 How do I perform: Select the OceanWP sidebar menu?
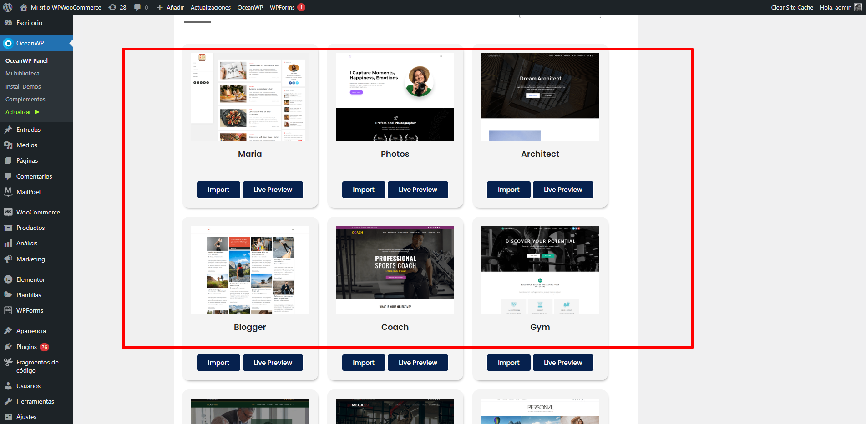[36, 43]
